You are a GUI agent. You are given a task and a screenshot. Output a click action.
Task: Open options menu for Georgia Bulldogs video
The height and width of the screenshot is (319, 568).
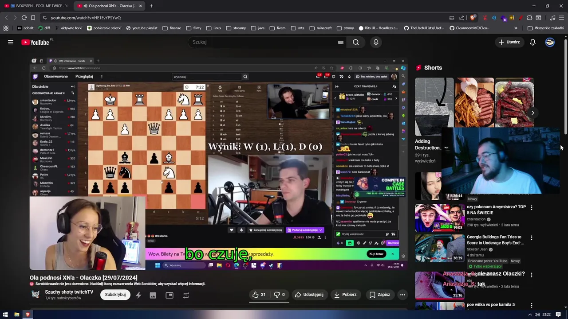(x=532, y=237)
